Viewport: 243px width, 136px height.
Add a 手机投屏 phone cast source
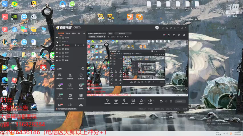pyautogui.click(x=125, y=102)
